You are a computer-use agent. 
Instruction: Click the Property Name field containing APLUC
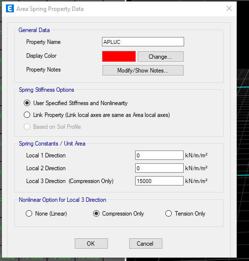(143, 42)
